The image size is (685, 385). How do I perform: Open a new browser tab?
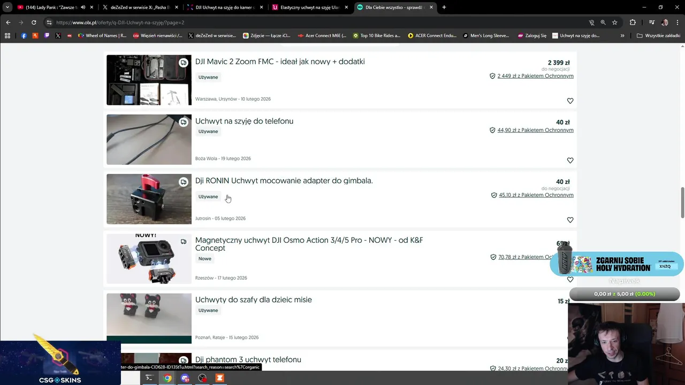coord(444,7)
